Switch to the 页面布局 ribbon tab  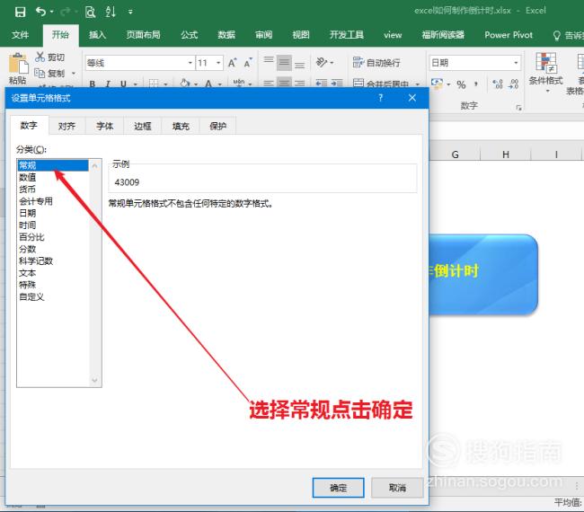(x=144, y=35)
